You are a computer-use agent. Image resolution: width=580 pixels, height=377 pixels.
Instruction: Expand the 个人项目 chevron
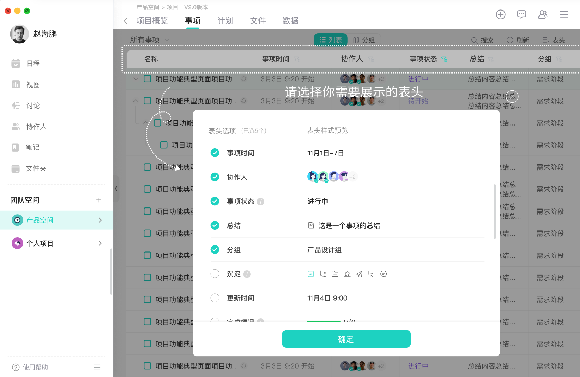pyautogui.click(x=100, y=243)
